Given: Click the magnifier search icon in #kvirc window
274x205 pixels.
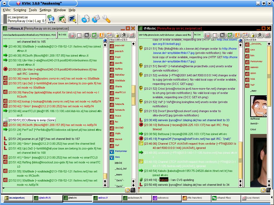Looking at the screenshot, I should (241, 41).
